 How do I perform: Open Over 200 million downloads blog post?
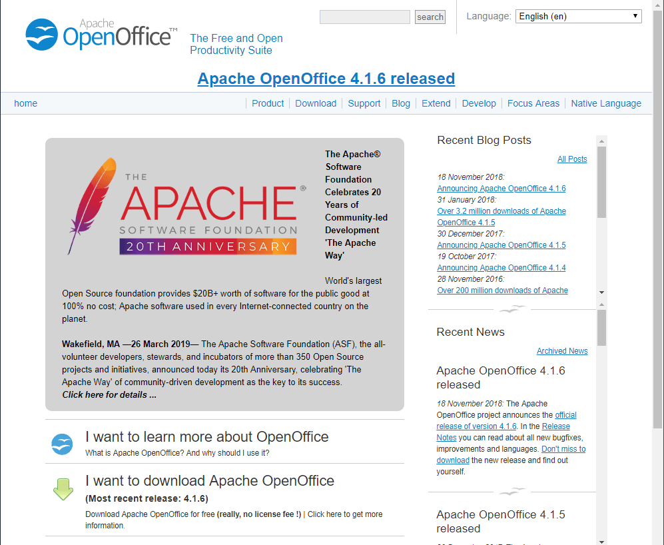(x=503, y=290)
